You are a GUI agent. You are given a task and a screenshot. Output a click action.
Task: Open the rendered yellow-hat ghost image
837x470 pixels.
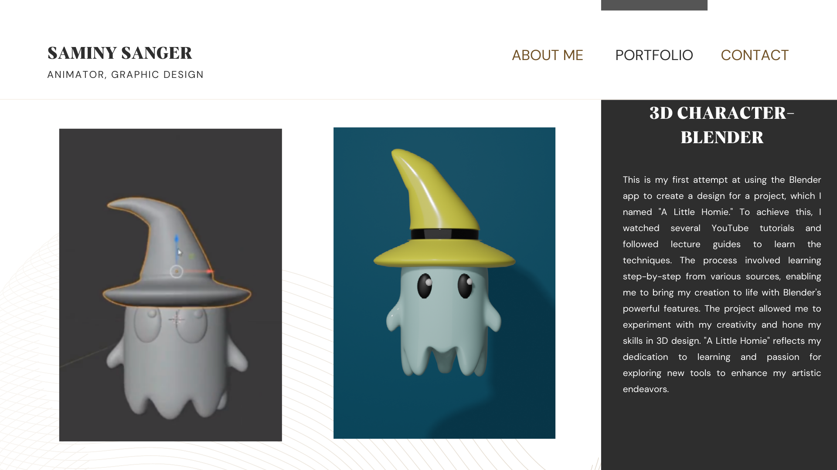pos(444,283)
